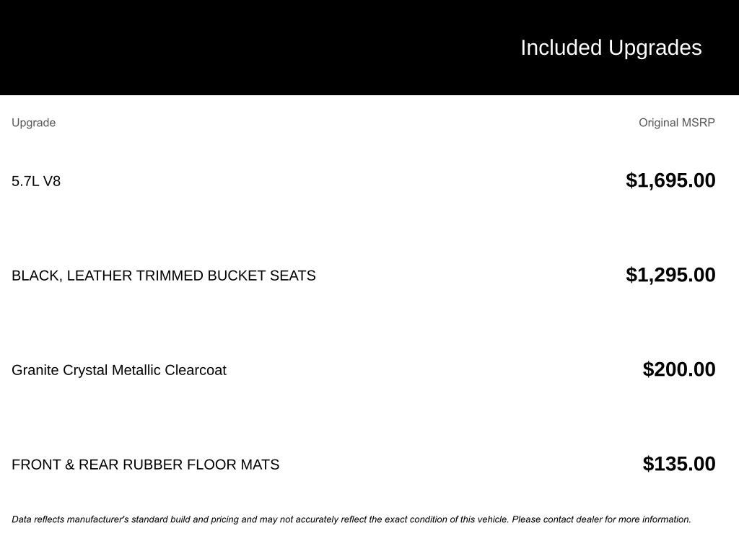Select Front & Rear Rubber Floor Mats
The height and width of the screenshot is (554, 739).
[x=145, y=465]
